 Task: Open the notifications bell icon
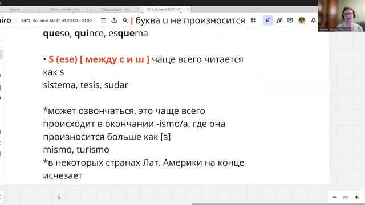point(313,20)
